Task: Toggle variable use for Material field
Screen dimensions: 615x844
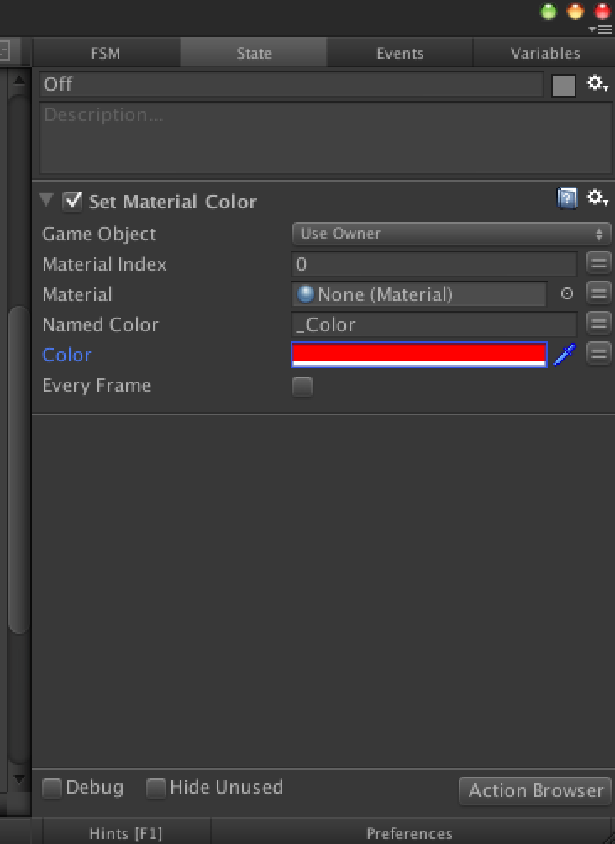Action: pyautogui.click(x=598, y=294)
